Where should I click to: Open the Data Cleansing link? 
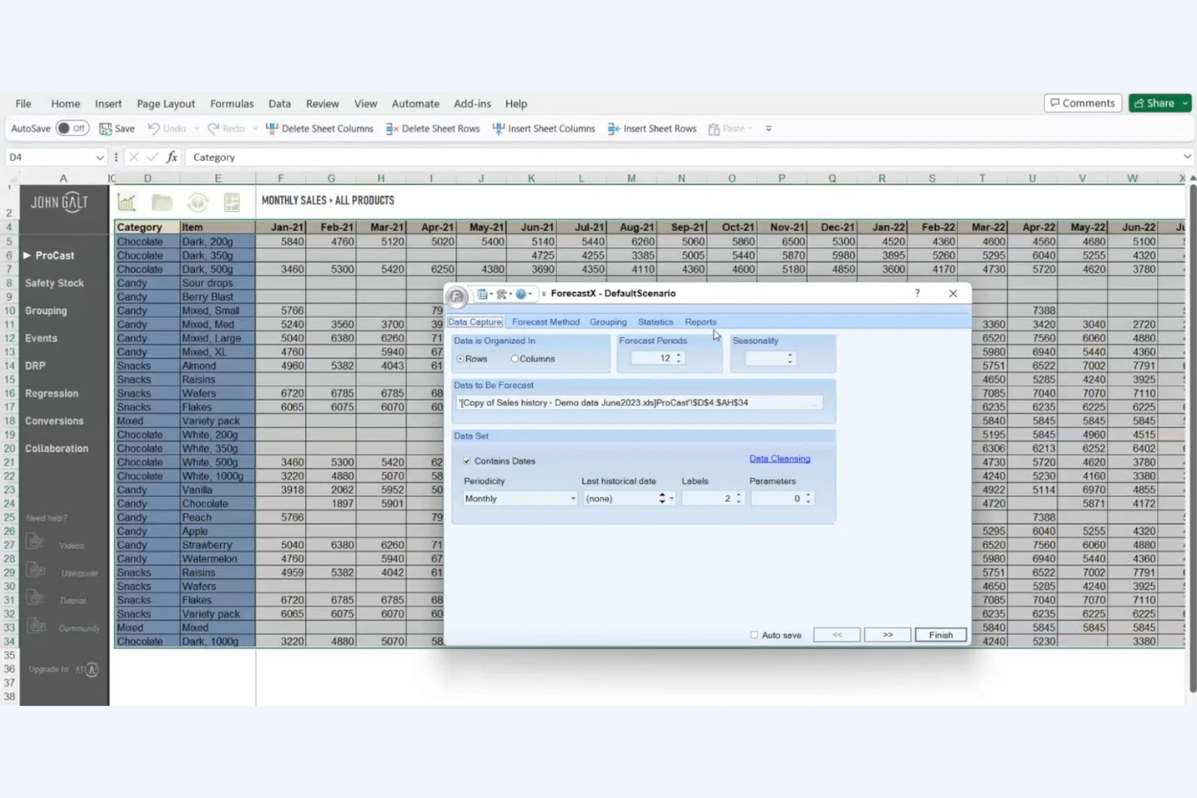[x=779, y=458]
